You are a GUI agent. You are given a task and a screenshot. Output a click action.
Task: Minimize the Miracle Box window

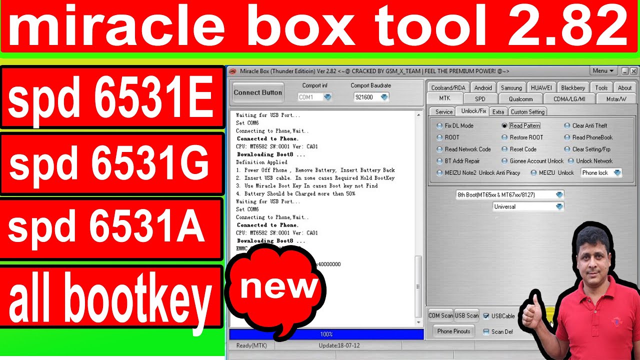coord(624,71)
